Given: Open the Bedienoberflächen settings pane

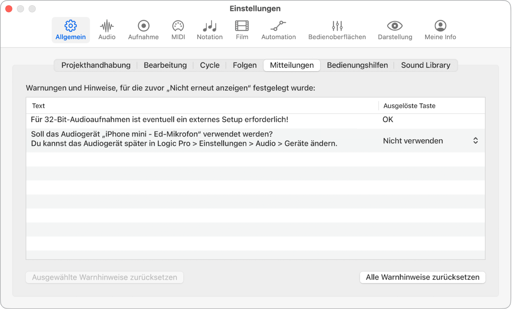Looking at the screenshot, I should click(x=337, y=30).
